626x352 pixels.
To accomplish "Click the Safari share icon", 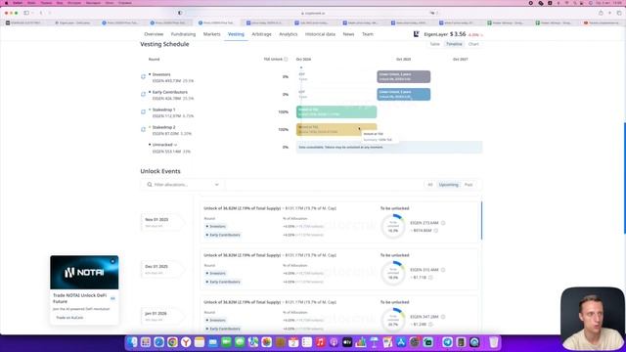I will [x=601, y=13].
